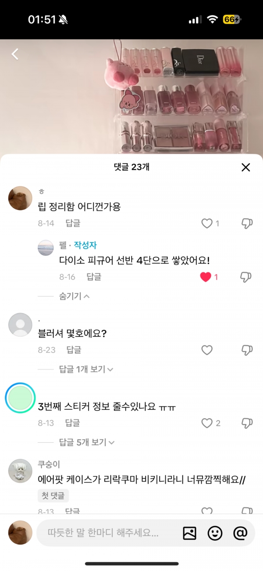Toggle the heart on 쿠숭이's comment

pos(206,511)
